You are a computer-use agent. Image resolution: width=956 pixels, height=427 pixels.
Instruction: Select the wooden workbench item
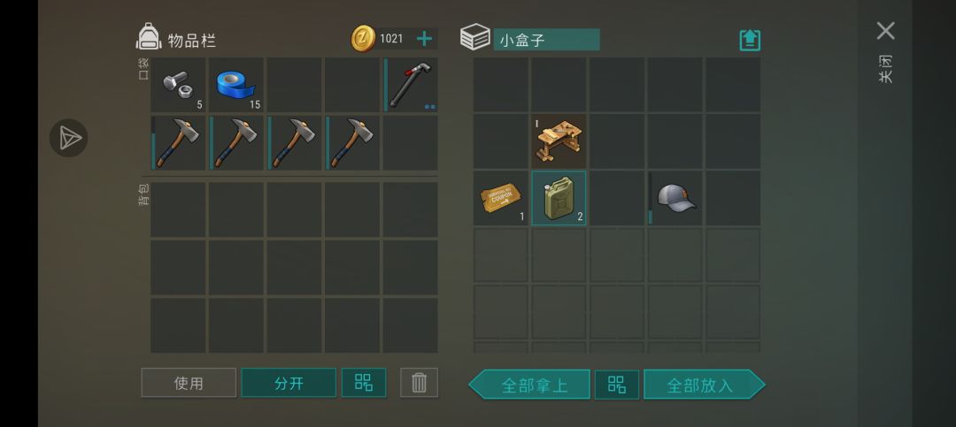pos(559,141)
